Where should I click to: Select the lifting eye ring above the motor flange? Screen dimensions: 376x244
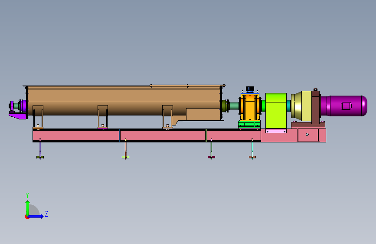(x=315, y=89)
